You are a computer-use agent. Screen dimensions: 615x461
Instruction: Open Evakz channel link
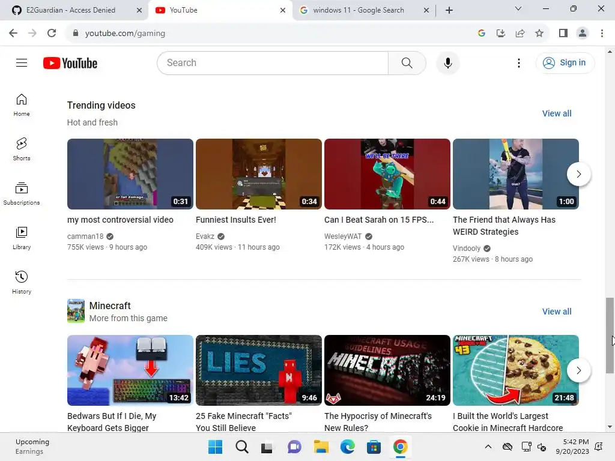click(x=205, y=237)
